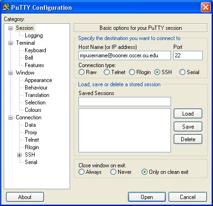Collapse the Terminal tree node
Viewport: 213px width, 206px height.
(10, 43)
